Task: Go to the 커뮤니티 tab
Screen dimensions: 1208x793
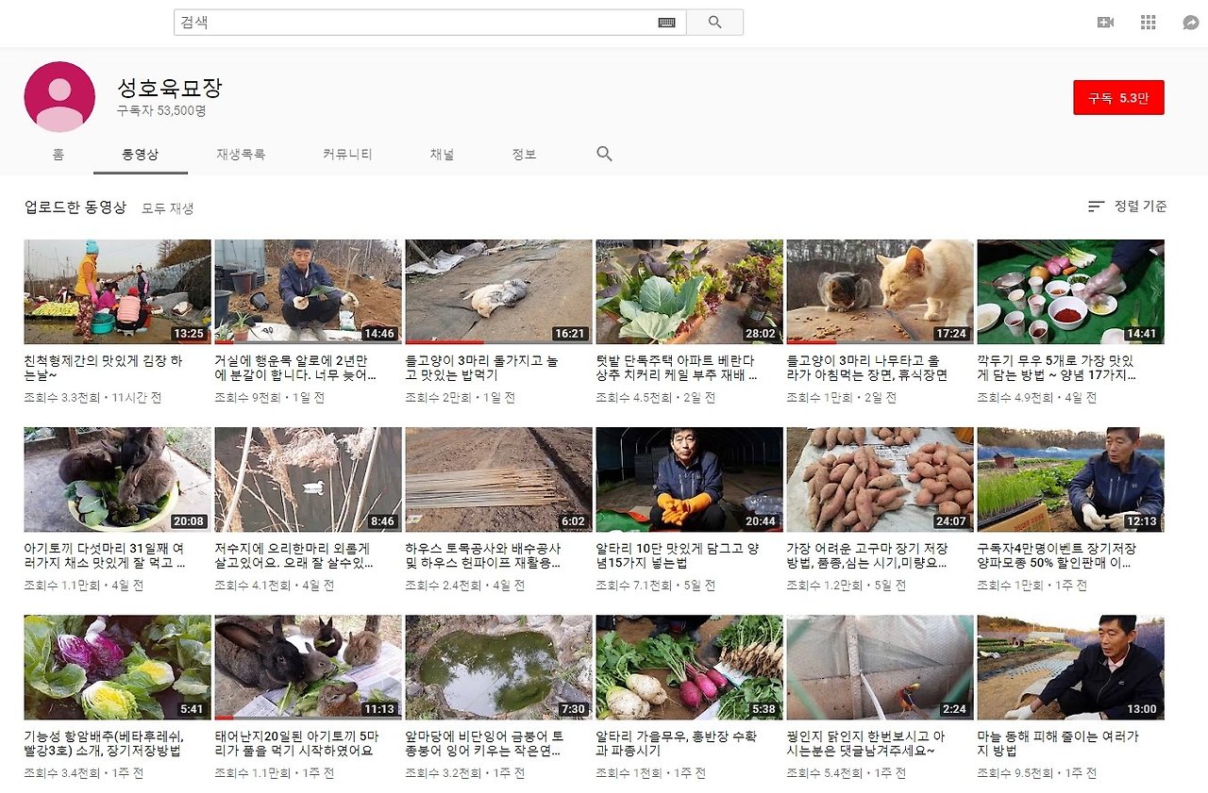Action: [347, 155]
